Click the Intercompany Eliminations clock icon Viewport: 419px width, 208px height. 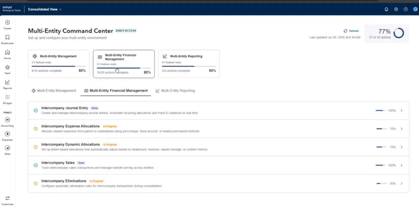36,184
